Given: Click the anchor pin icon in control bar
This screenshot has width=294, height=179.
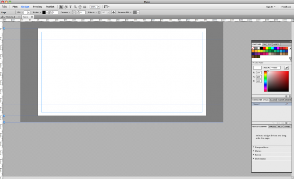Looking at the screenshot, I should [x=113, y=12].
